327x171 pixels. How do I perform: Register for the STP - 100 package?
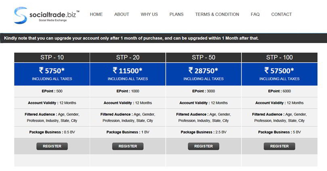point(279,146)
